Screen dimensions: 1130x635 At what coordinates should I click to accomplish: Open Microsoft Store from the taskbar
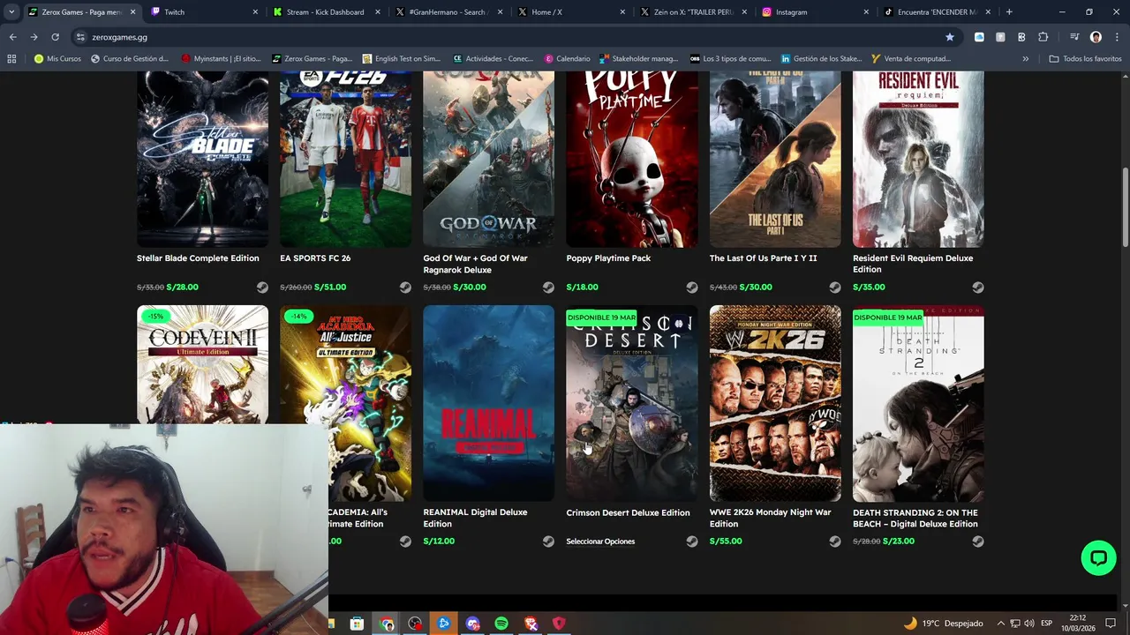click(357, 624)
